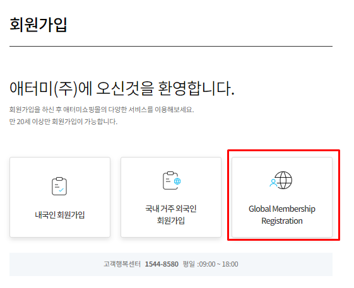Click the 만 20세 이상만 회원가입 notice
Viewport: 354px width, 288px height.
[64, 122]
